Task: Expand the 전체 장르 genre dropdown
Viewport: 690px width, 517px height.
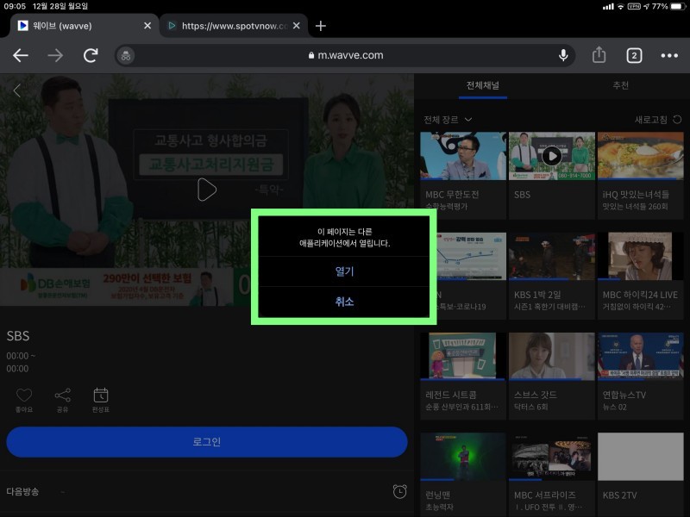Action: tap(445, 119)
